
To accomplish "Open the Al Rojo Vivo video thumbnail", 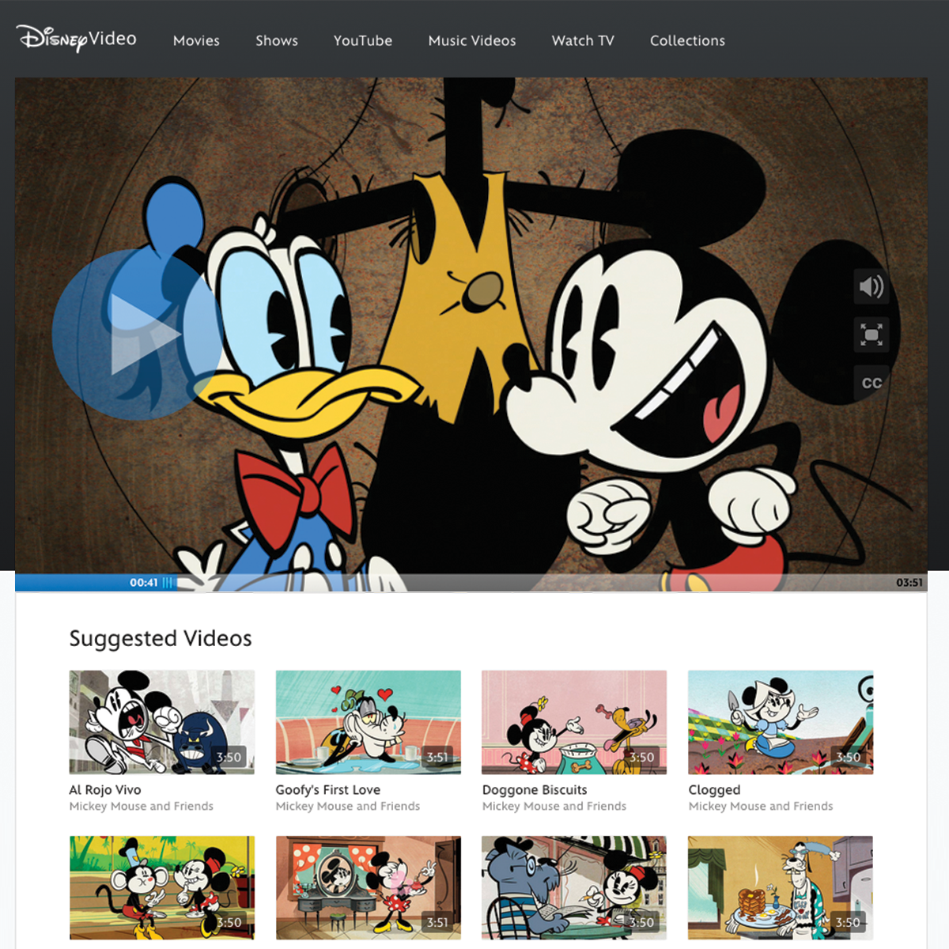I will click(162, 722).
